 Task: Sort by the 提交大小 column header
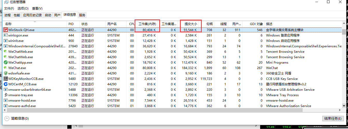pyautogui.click(x=190, y=24)
